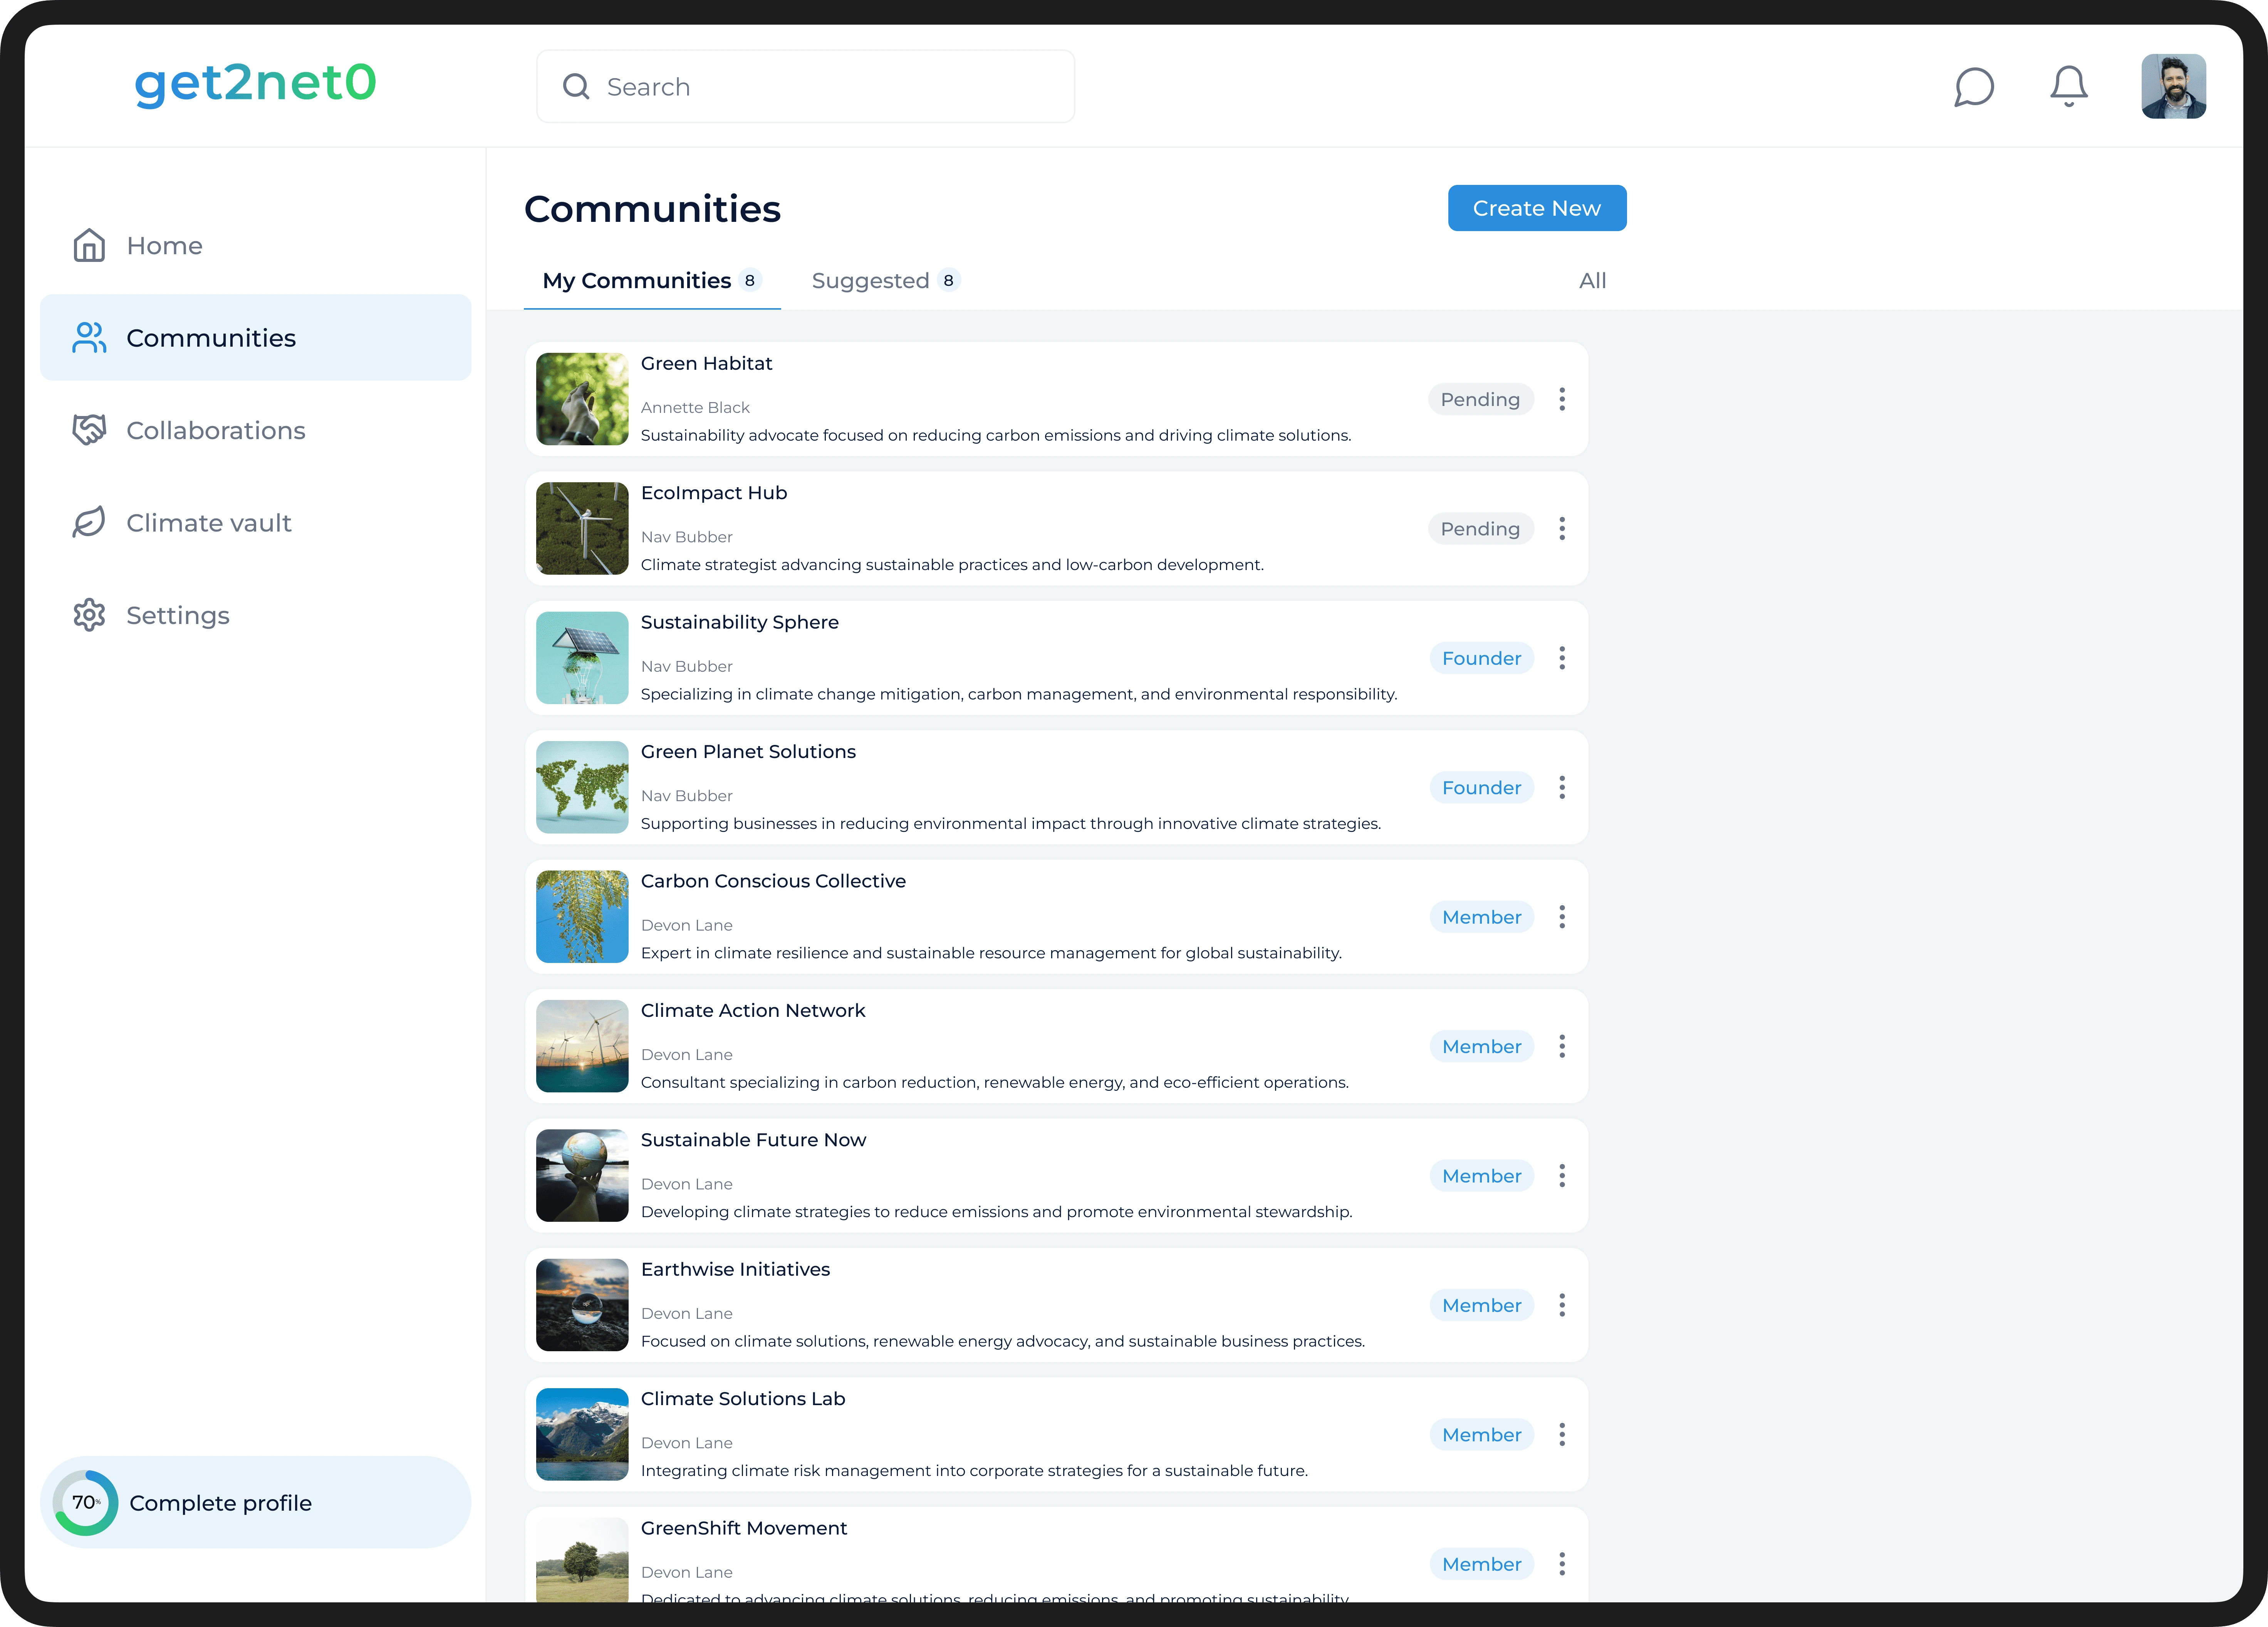2268x1627 pixels.
Task: Click the Member badge on GreenShift Movement
Action: [1481, 1564]
